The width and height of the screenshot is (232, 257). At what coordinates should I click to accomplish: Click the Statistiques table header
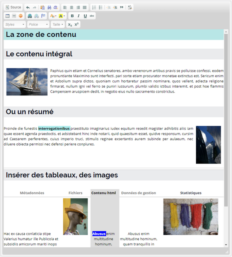point(191,193)
